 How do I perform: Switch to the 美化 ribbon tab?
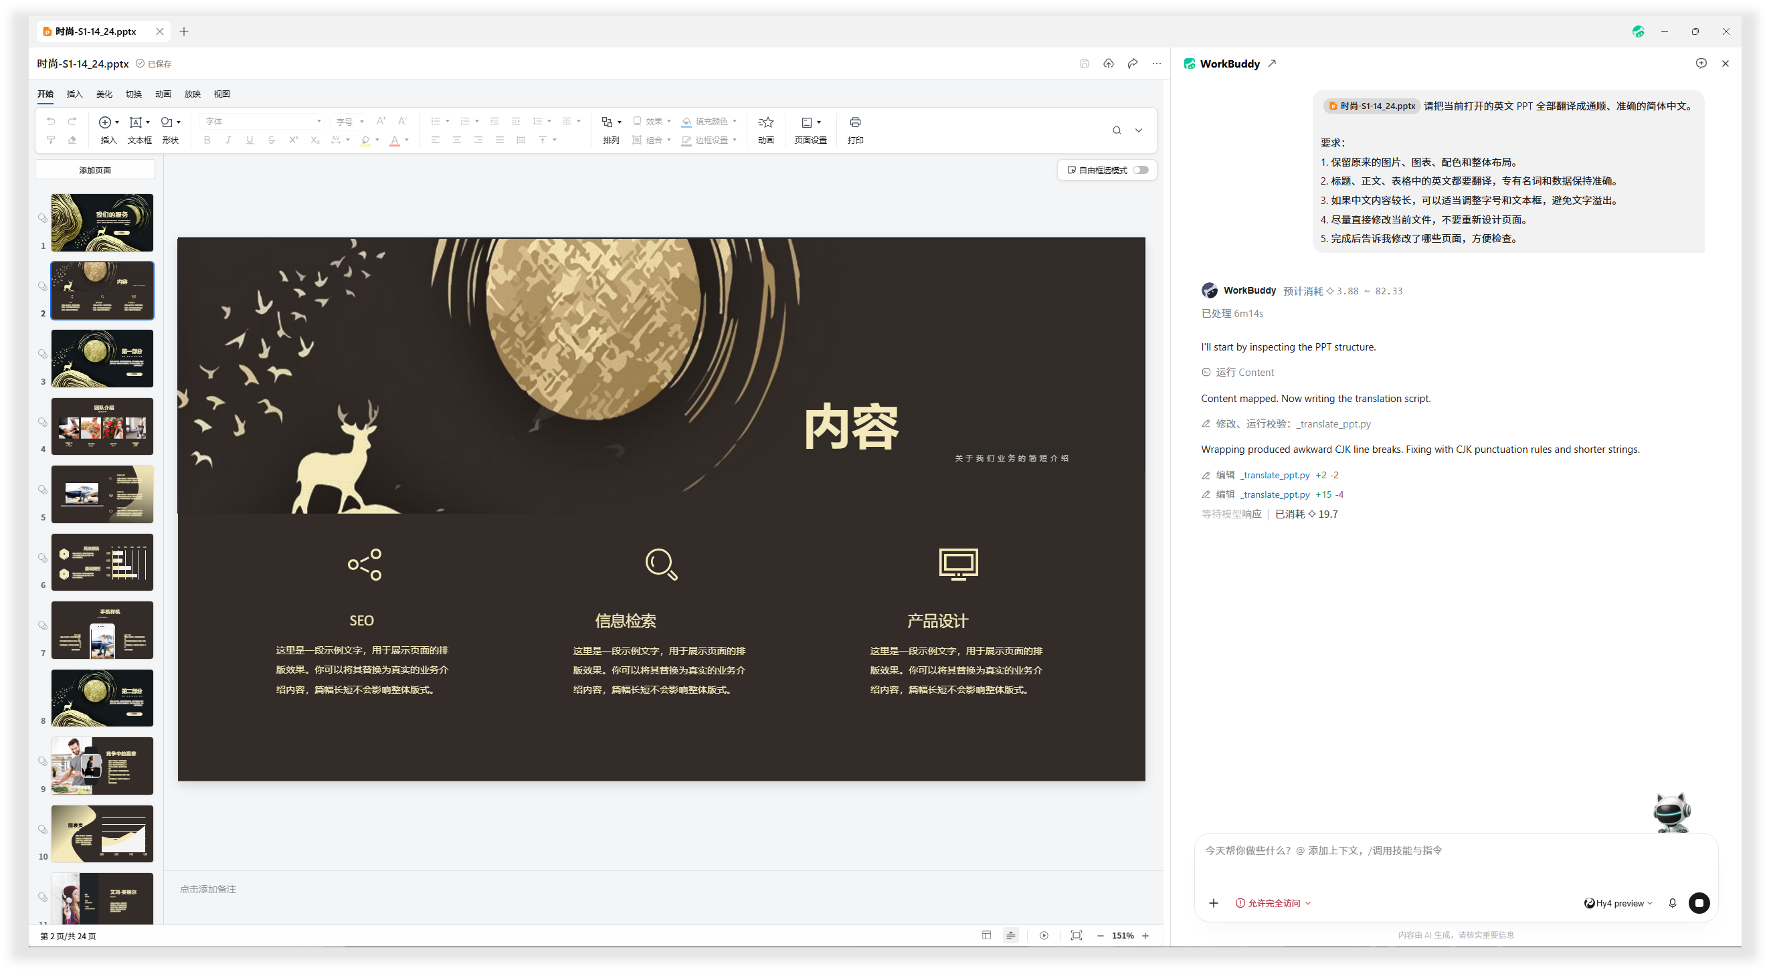(104, 94)
